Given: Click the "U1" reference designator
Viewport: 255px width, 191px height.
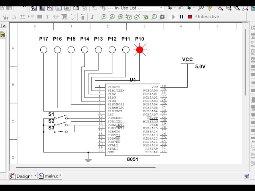Looking at the screenshot, I should click(x=133, y=80).
